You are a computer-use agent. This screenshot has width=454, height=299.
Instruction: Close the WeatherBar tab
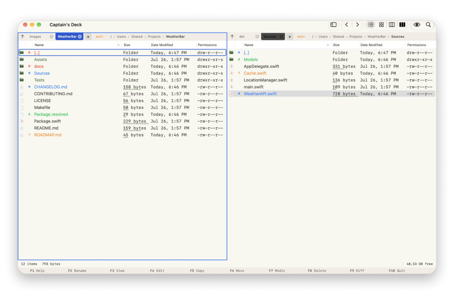pyautogui.click(x=80, y=37)
